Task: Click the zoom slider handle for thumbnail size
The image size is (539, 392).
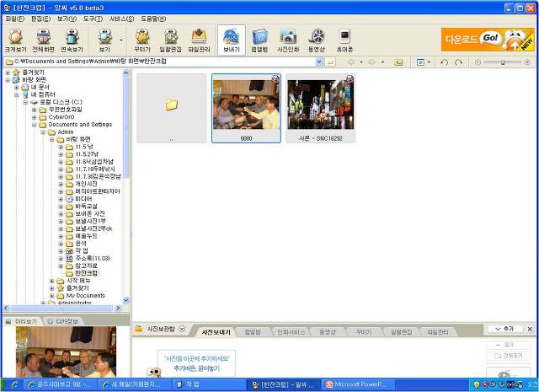Action: (503, 62)
